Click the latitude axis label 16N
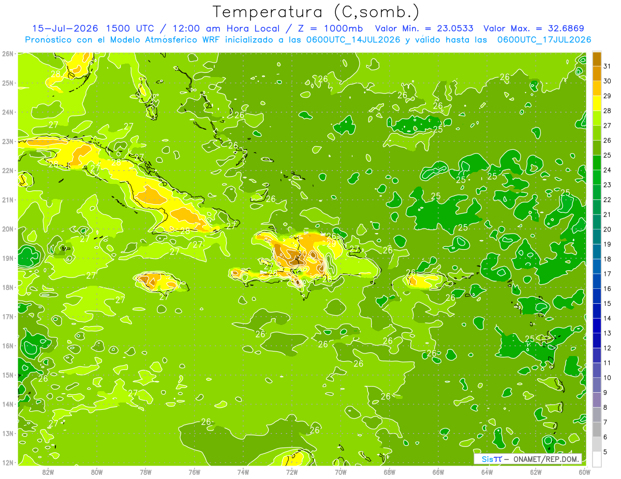The width and height of the screenshot is (621, 479). pyautogui.click(x=8, y=346)
